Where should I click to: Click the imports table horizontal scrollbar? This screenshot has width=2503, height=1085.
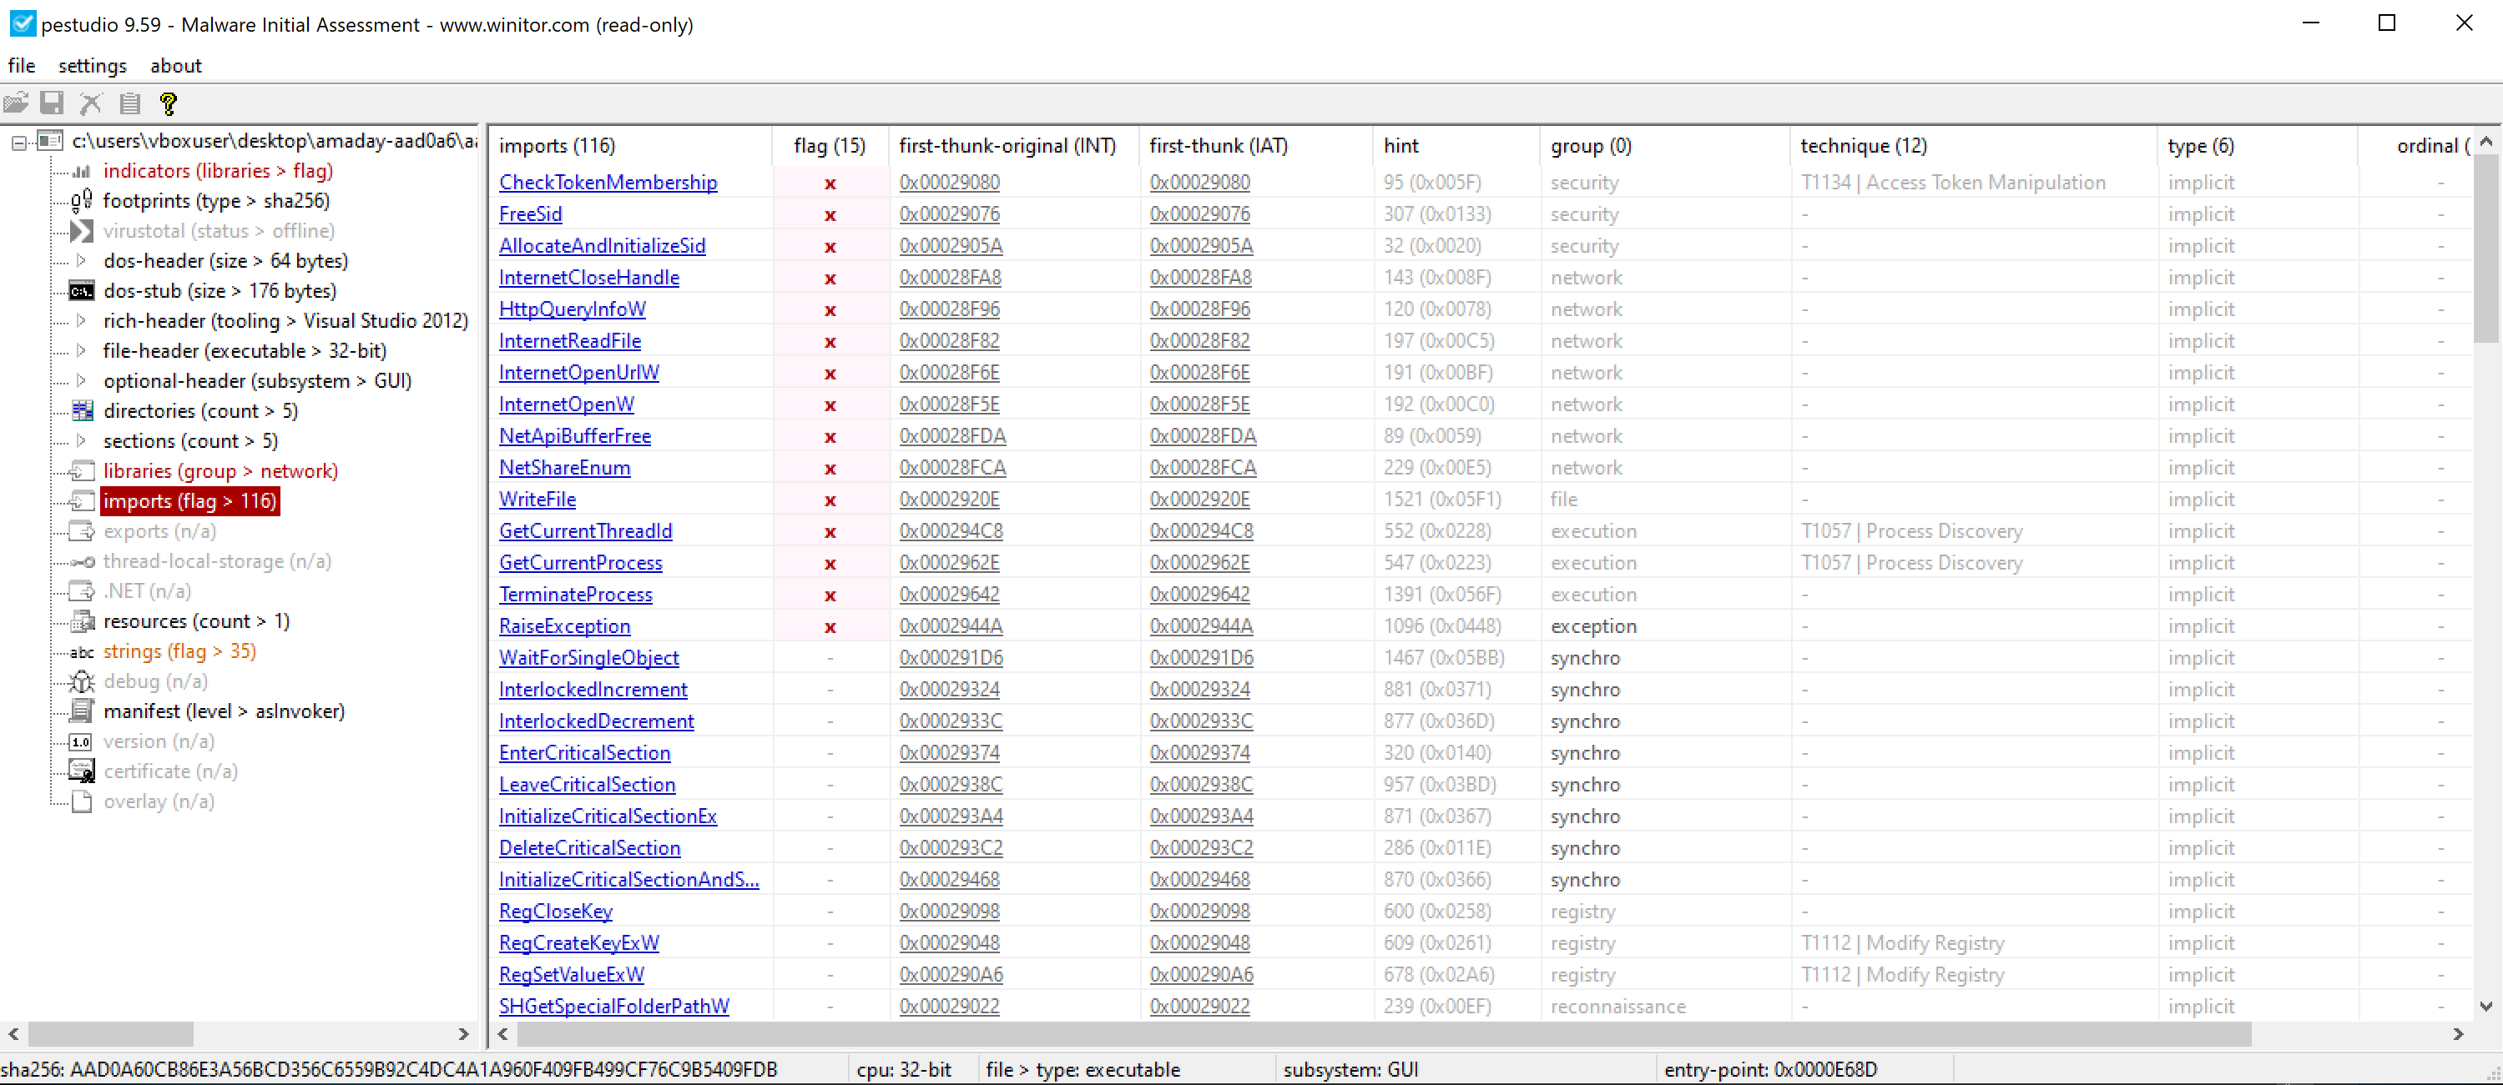1383,1034
